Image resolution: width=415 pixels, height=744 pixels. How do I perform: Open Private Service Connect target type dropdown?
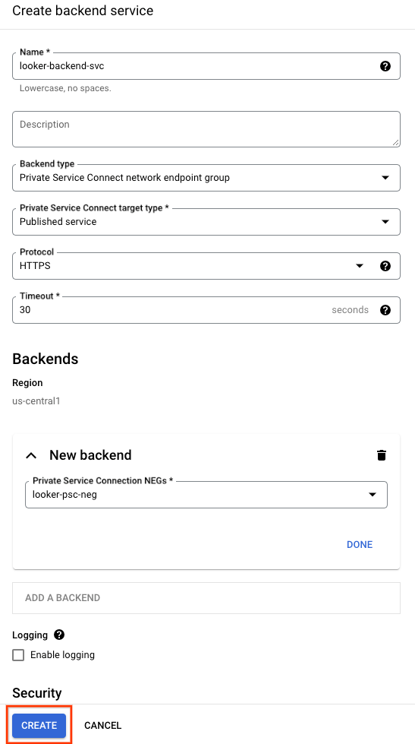[x=206, y=222]
